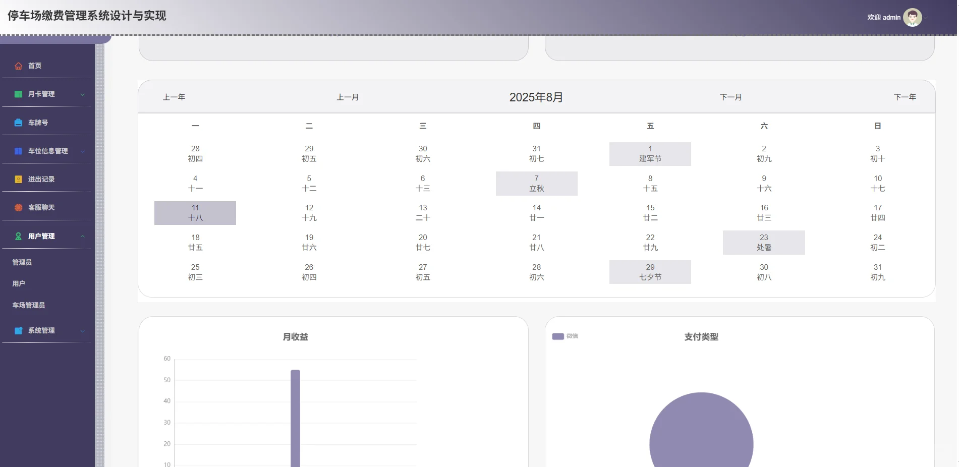
Task: Select calendar date 3 初十
Action: point(878,154)
